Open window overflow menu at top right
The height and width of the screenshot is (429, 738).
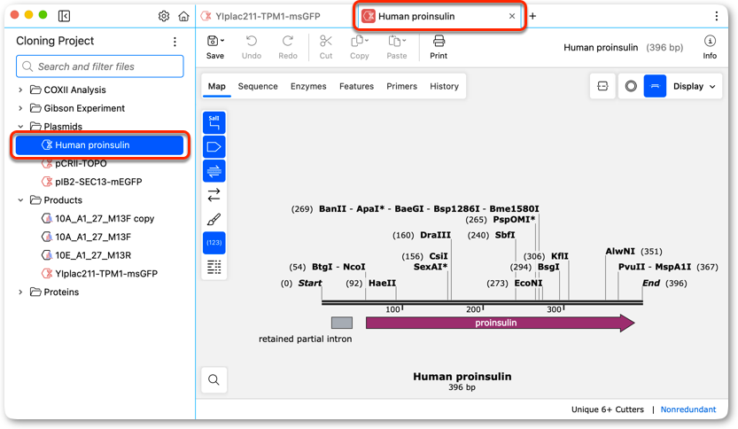[x=717, y=16]
